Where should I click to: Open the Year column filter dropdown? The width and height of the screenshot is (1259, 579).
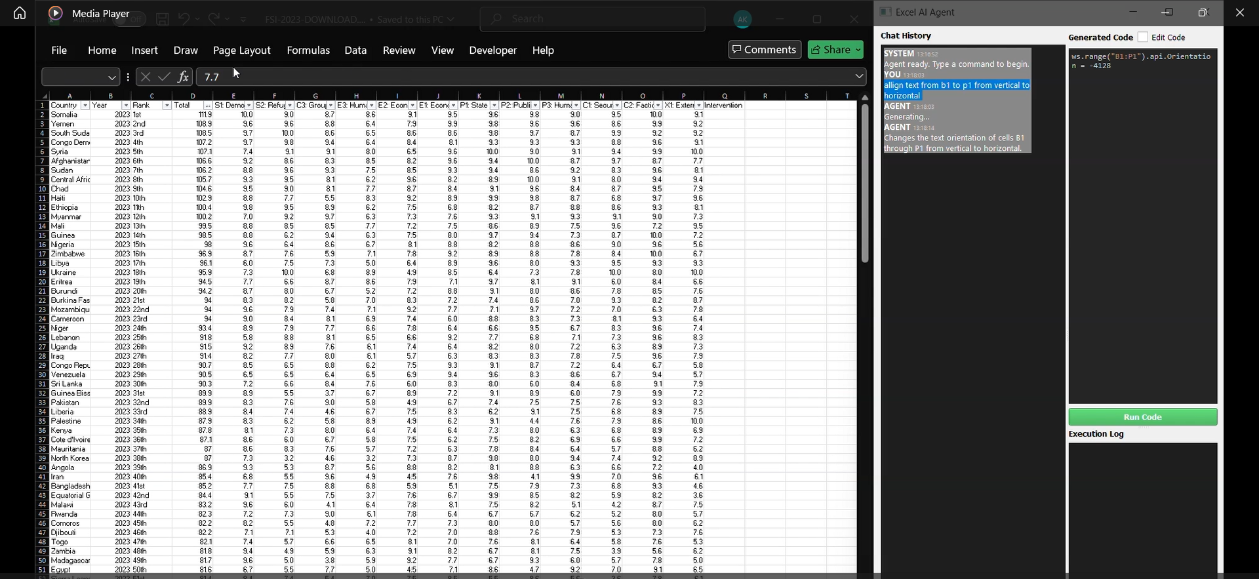click(126, 106)
